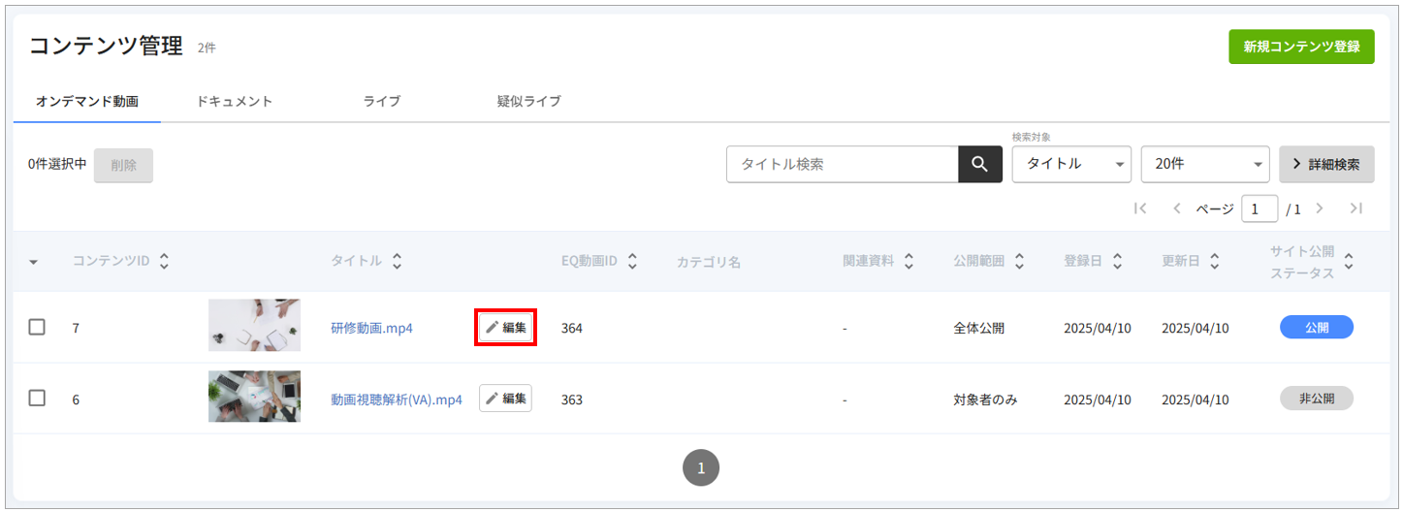The image size is (1403, 512).
Task: Switch to the ドキュメント tab
Action: (x=234, y=101)
